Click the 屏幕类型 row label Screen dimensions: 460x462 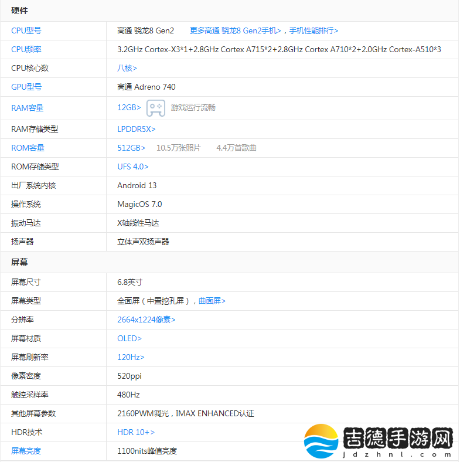(x=26, y=301)
